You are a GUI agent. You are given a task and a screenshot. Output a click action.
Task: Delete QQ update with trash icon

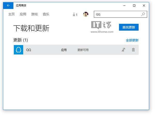pos(133,50)
